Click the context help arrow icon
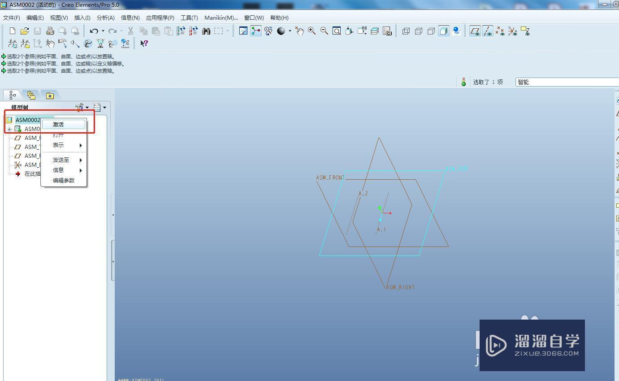This screenshot has width=619, height=381. [144, 43]
